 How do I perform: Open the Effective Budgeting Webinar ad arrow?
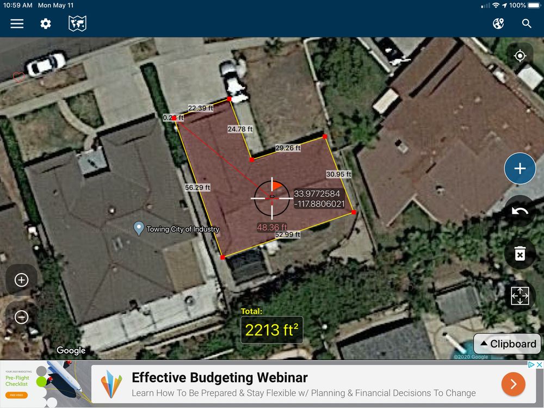pos(513,384)
